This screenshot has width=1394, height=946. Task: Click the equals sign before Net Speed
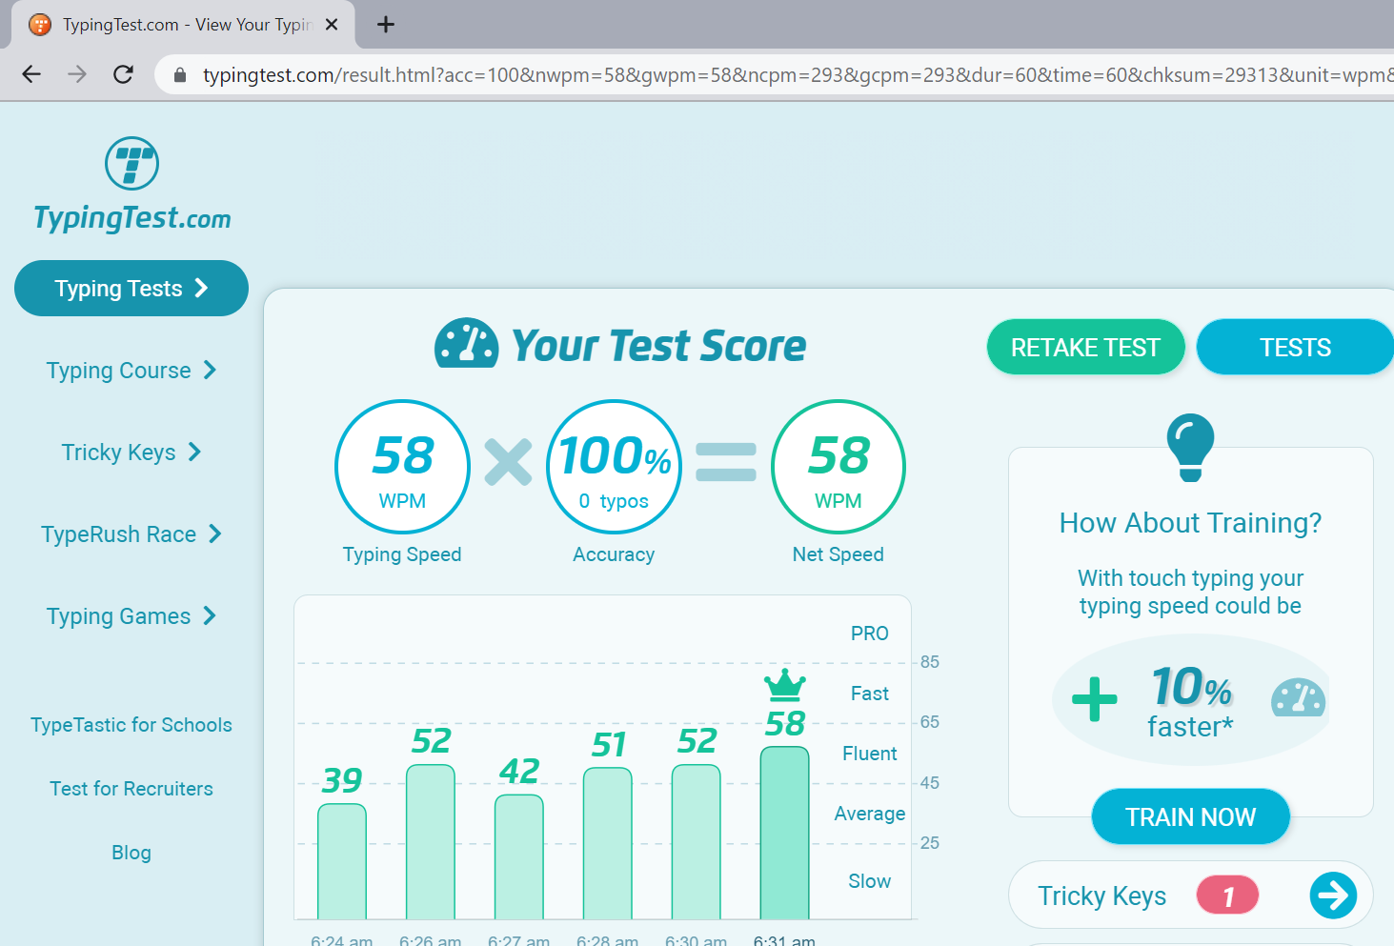(726, 462)
